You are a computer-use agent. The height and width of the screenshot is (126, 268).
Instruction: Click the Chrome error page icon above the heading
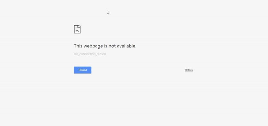[77, 29]
